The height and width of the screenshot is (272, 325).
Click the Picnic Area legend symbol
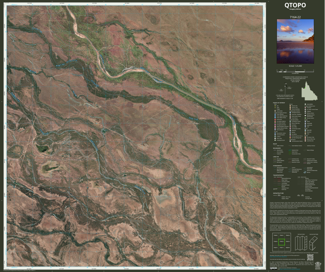point(275,138)
